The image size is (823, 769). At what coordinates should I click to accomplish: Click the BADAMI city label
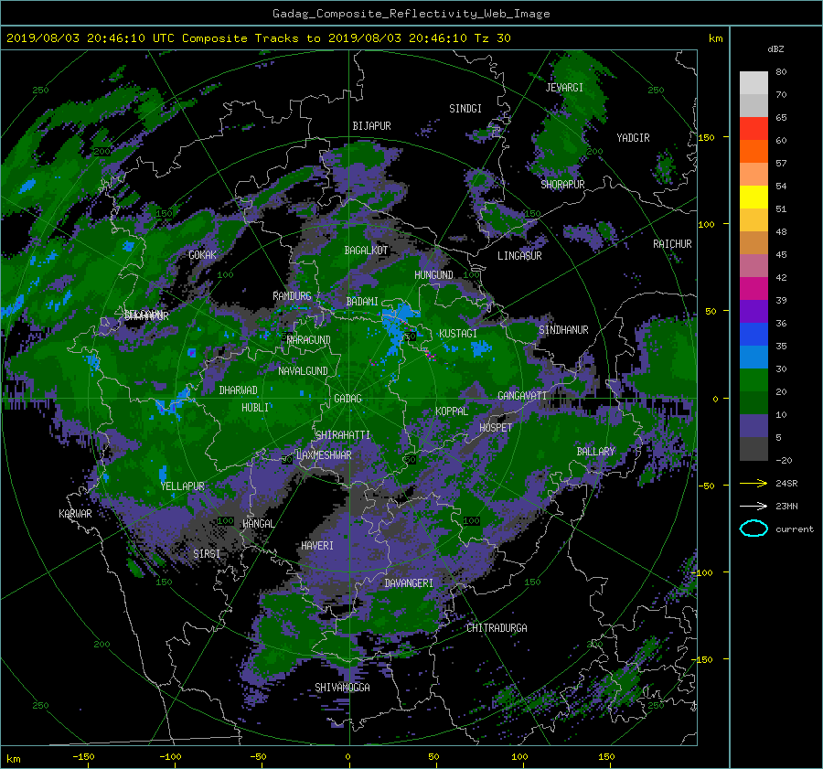click(x=362, y=302)
